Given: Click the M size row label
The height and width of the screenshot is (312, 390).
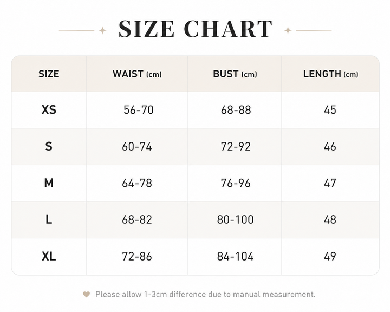Looking at the screenshot, I should [x=49, y=183].
